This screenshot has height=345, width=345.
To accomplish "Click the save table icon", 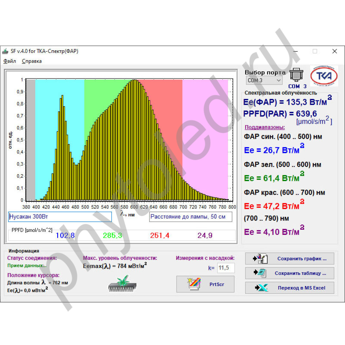I will [x=260, y=273].
